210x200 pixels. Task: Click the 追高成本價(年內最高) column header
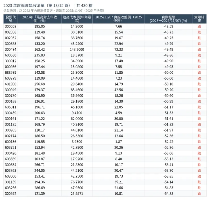tap(77, 19)
